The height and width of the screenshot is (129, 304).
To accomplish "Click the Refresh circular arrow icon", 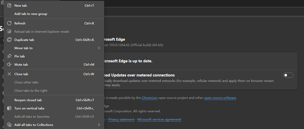I will (9, 23).
